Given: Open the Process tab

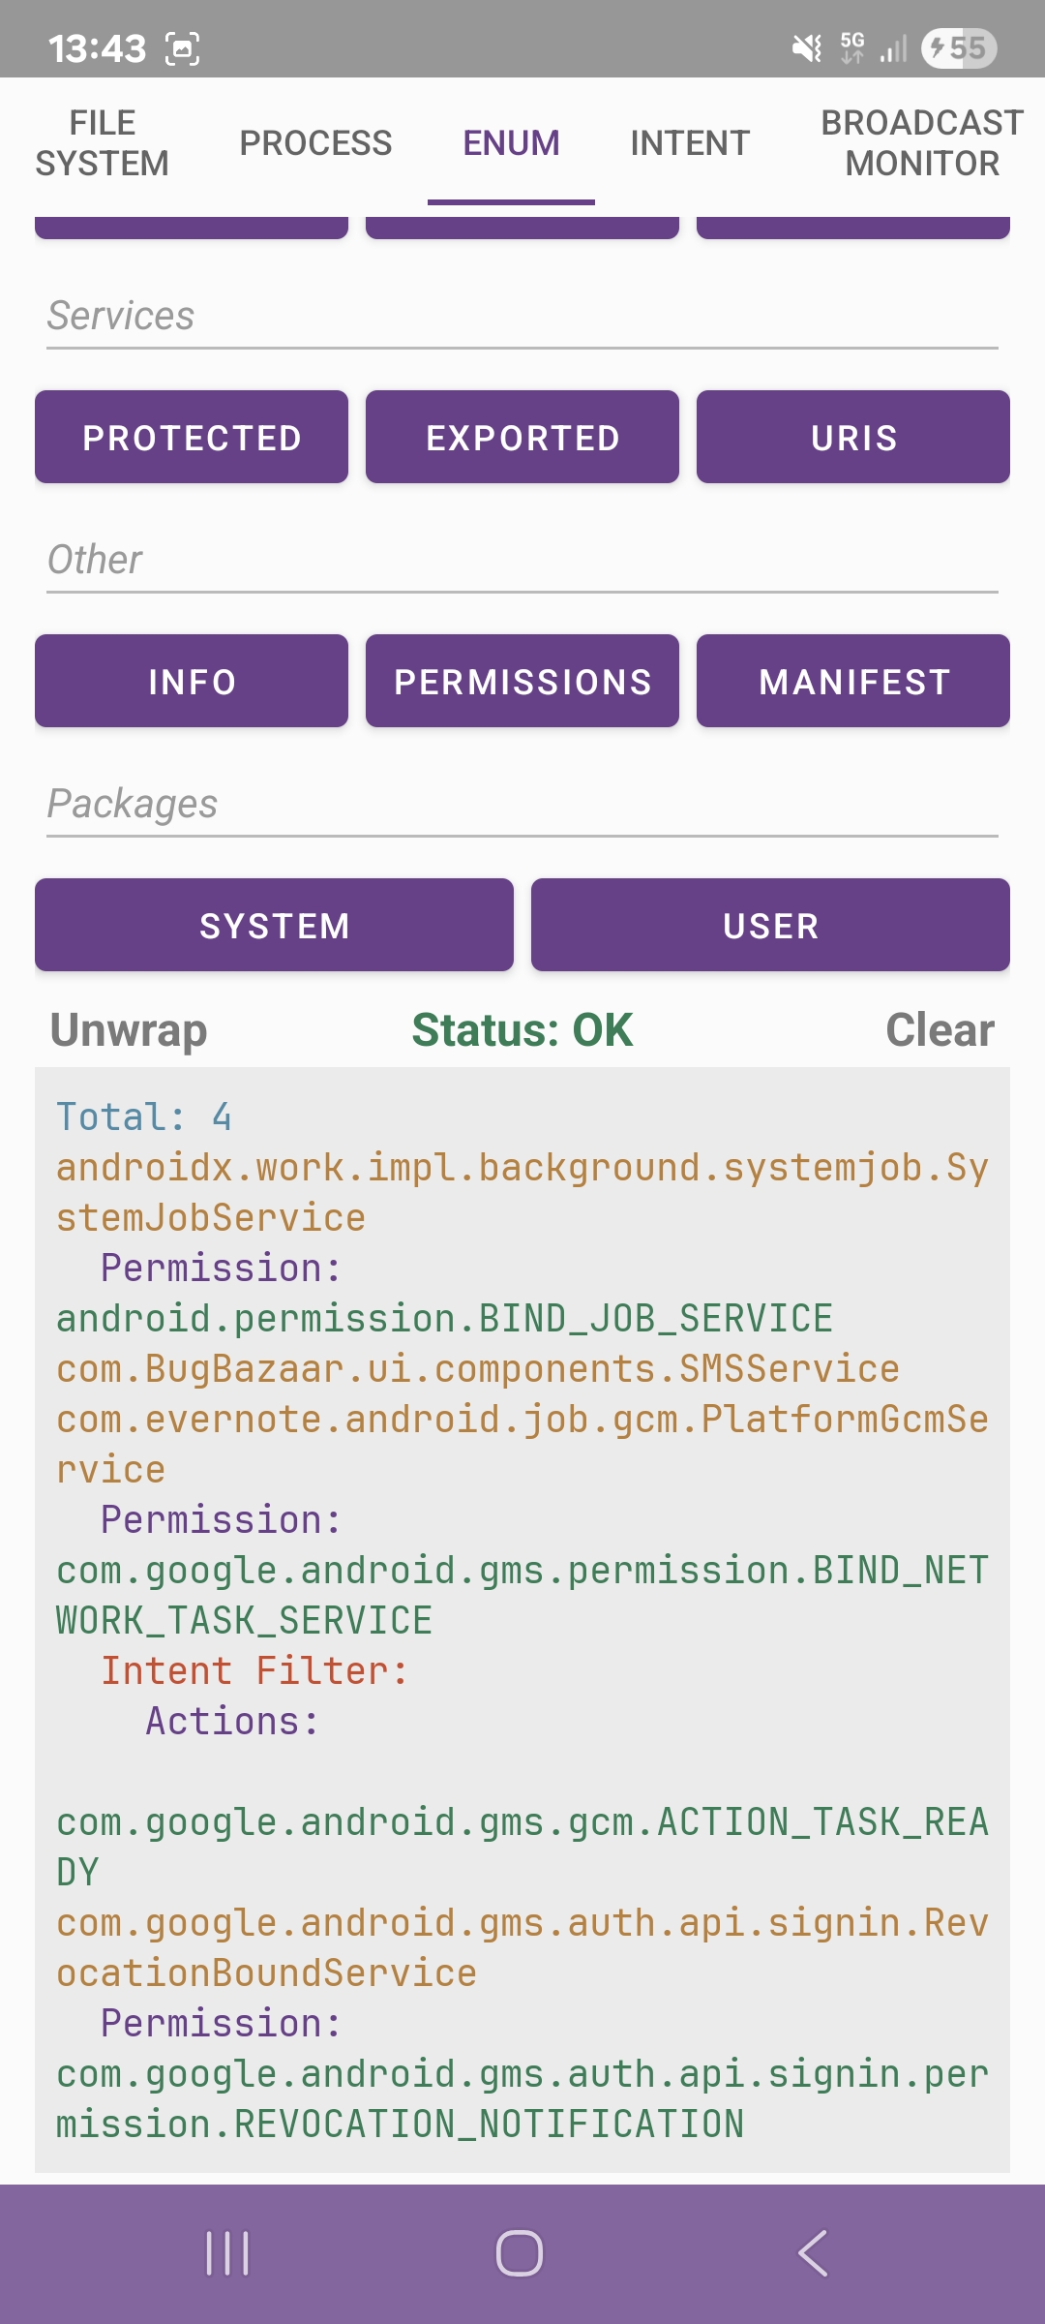Looking at the screenshot, I should point(315,143).
